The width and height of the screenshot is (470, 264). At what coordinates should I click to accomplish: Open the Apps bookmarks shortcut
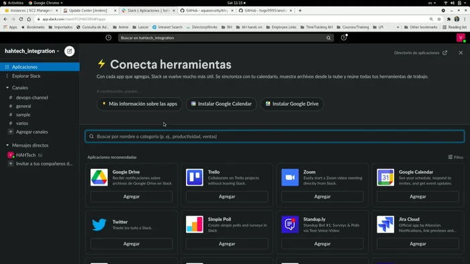(10, 27)
